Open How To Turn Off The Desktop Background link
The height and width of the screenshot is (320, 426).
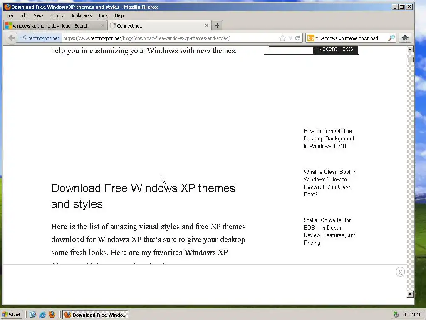point(329,138)
